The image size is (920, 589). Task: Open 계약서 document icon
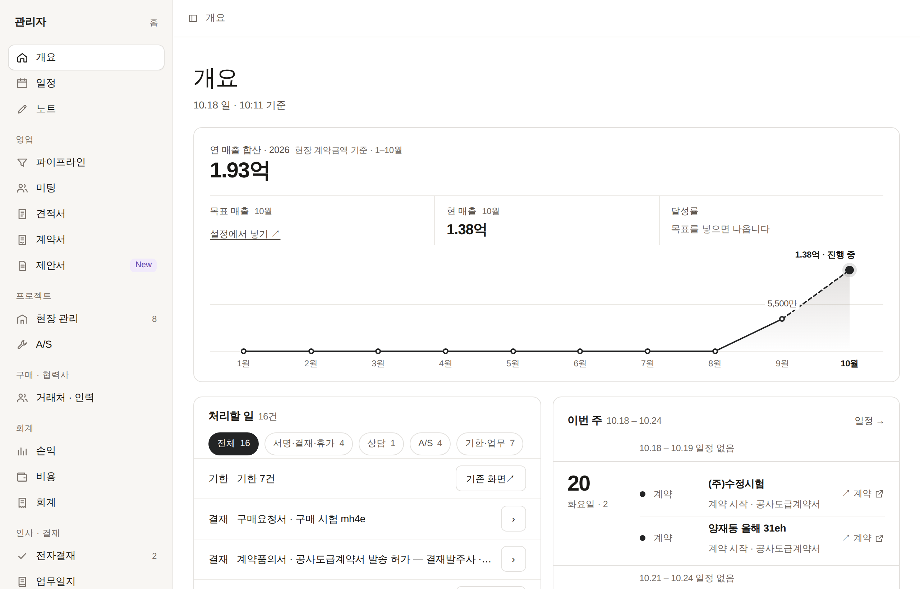[x=22, y=240]
